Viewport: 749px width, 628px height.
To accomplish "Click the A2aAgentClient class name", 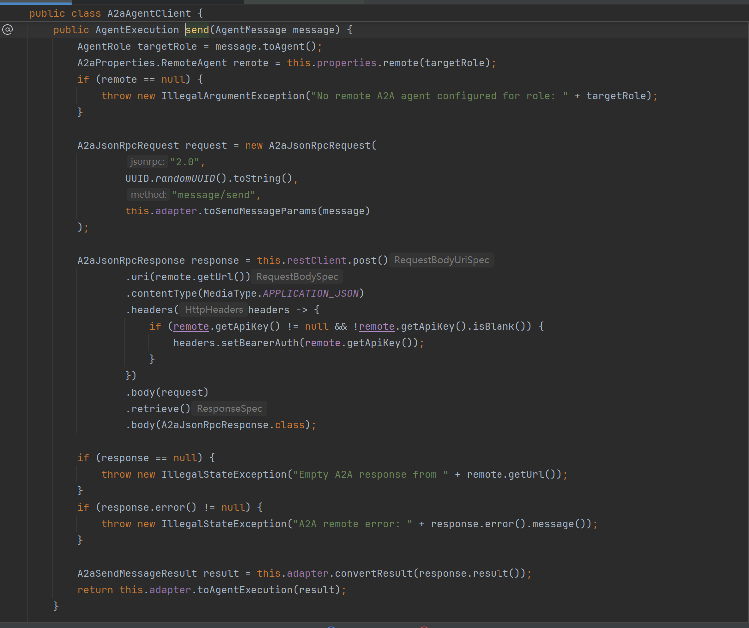I will pos(149,13).
